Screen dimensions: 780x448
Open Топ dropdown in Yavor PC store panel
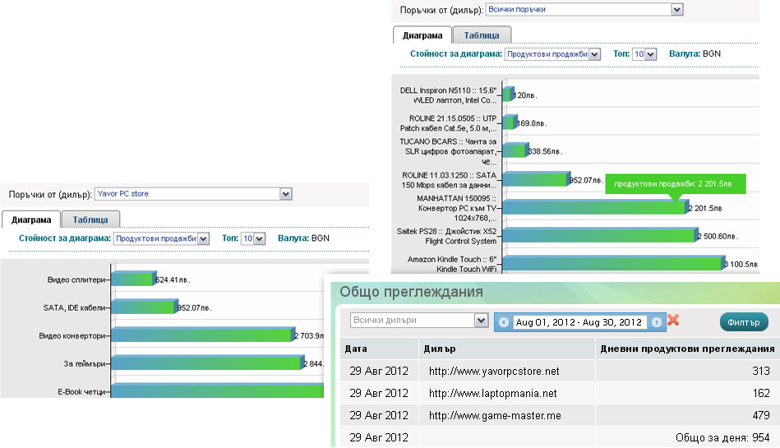point(252,238)
